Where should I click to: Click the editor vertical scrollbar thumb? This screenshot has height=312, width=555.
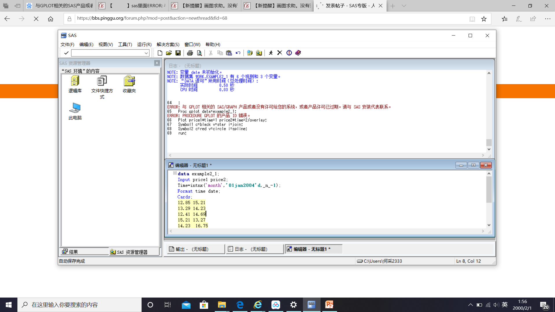click(x=489, y=189)
